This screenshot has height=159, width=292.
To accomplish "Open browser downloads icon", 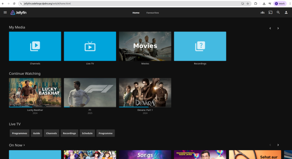I will tap(264, 4).
